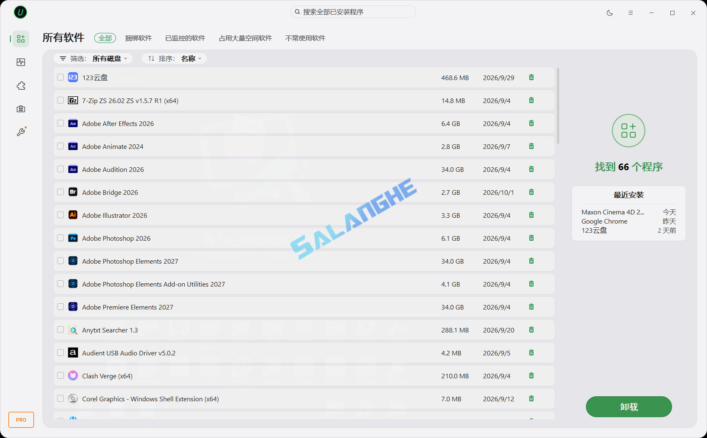Click the PRO upgrade button
707x438 pixels.
tap(21, 420)
